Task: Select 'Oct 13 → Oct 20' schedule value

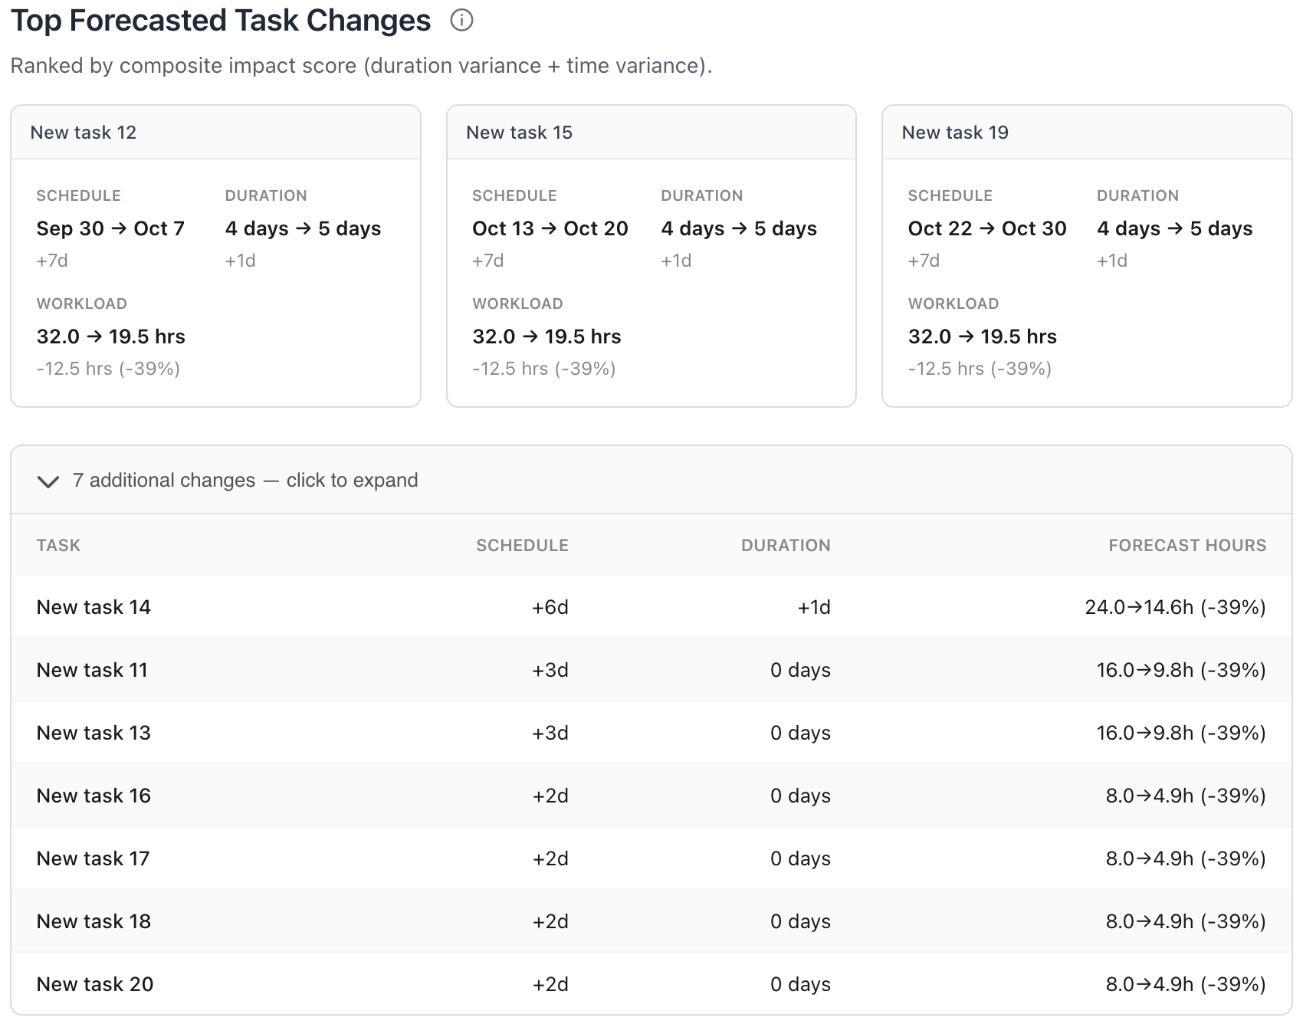Action: click(x=550, y=228)
